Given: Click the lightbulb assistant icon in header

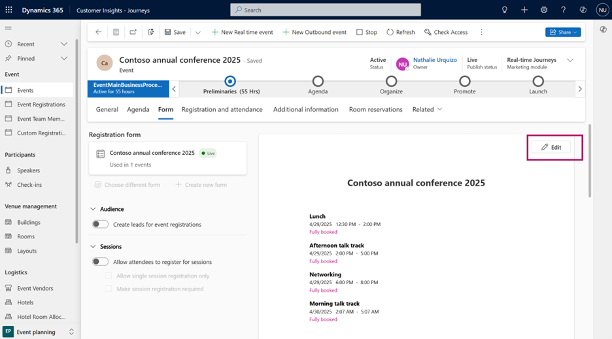Looking at the screenshot, I should tap(504, 10).
